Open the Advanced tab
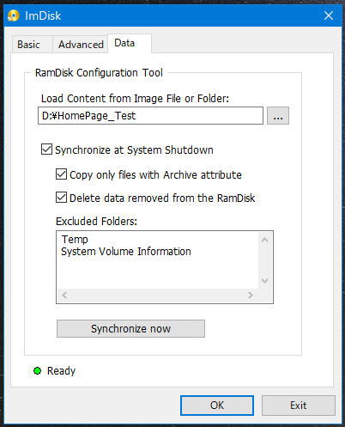345x427 pixels. [x=81, y=45]
